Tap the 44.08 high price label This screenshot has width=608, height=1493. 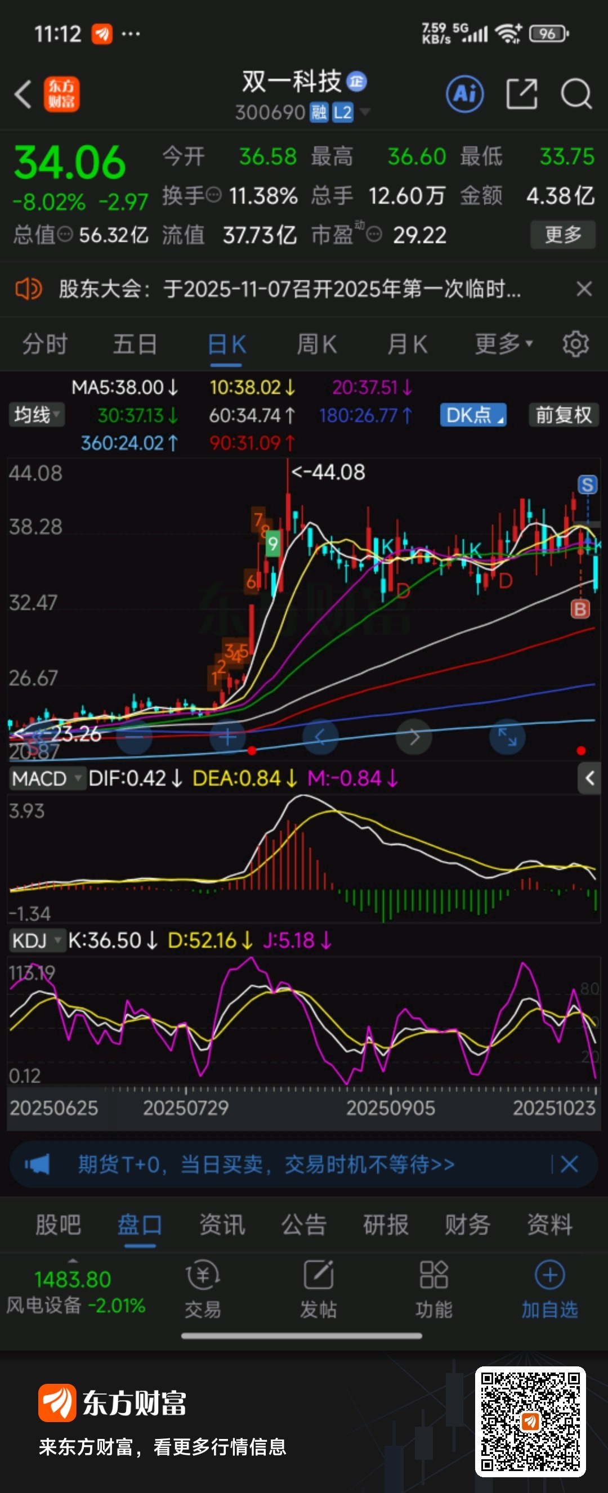(x=328, y=472)
